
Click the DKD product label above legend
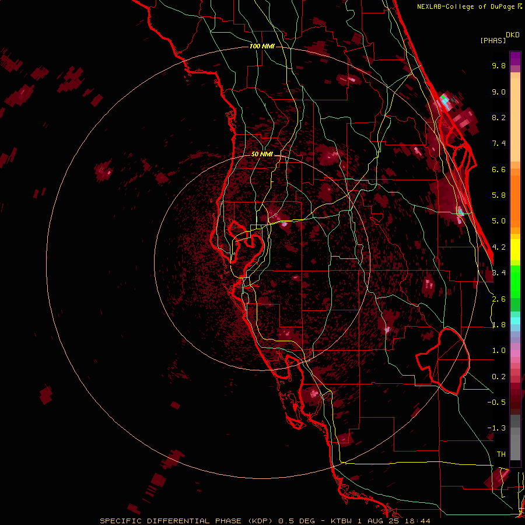pos(512,35)
